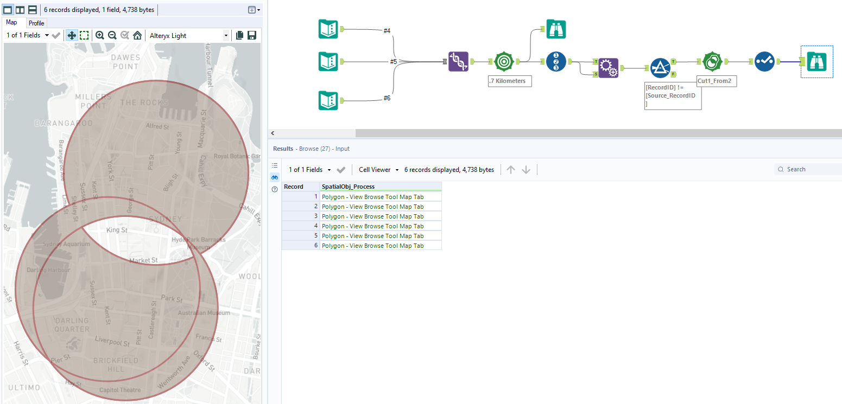Click the Home icon to reset the map view

pyautogui.click(x=137, y=35)
